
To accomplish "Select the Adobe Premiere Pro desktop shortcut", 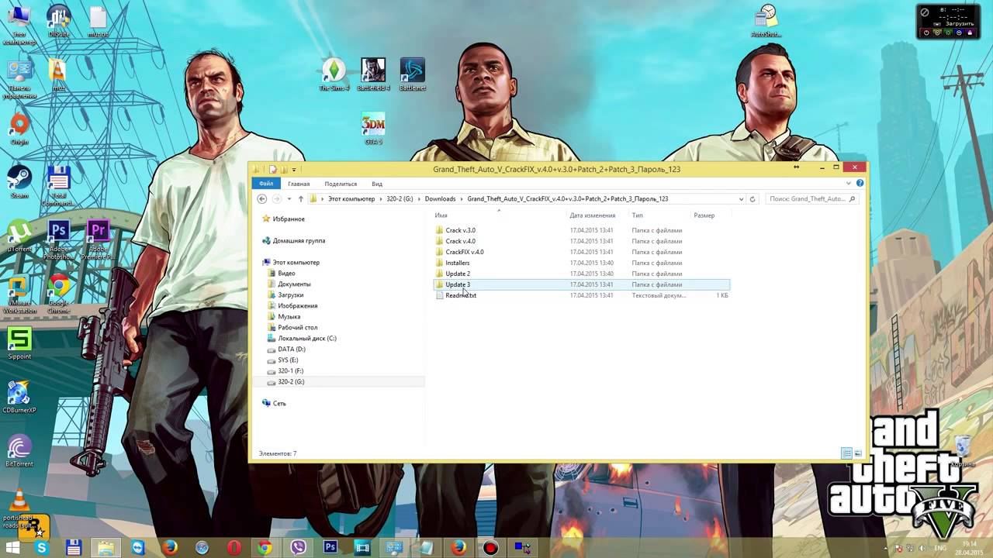I will click(98, 240).
